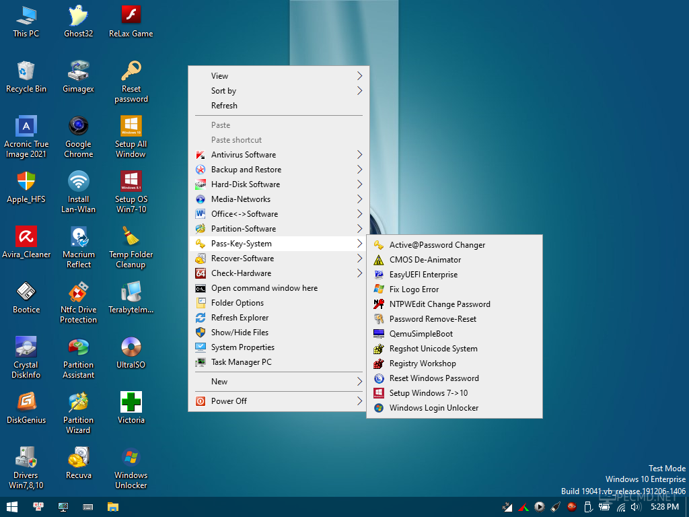Select the ReLax Game Flash icon
This screenshot has width=689, height=517.
131,21
